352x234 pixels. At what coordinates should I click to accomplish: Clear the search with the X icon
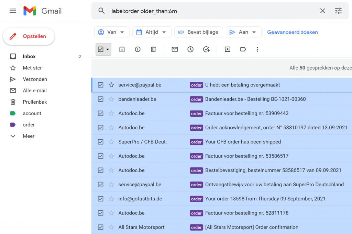(x=322, y=11)
